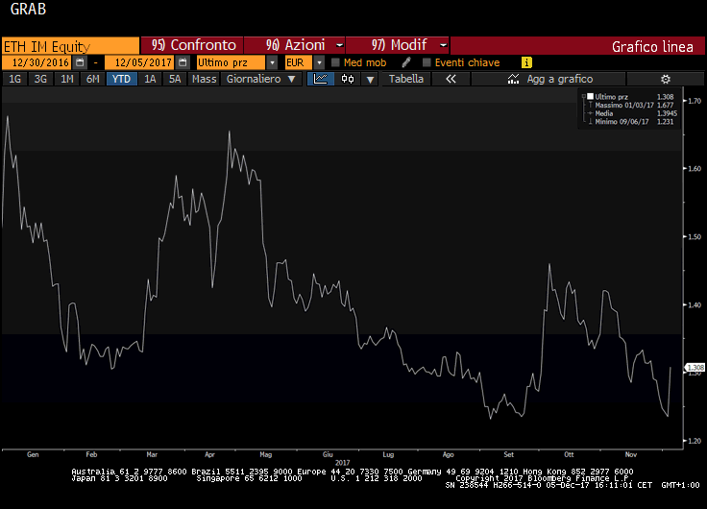
Task: Enable the Med mob checkbox
Action: tap(335, 62)
